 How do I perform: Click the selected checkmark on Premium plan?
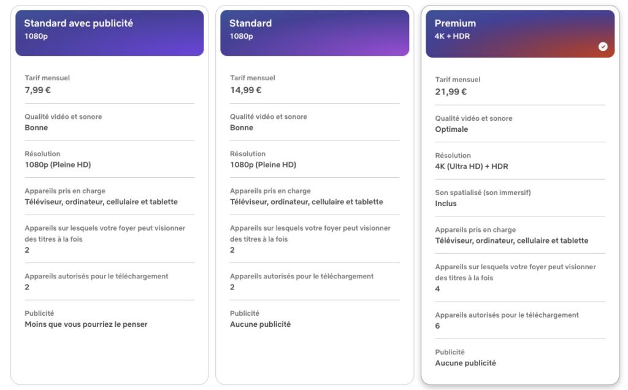[603, 47]
